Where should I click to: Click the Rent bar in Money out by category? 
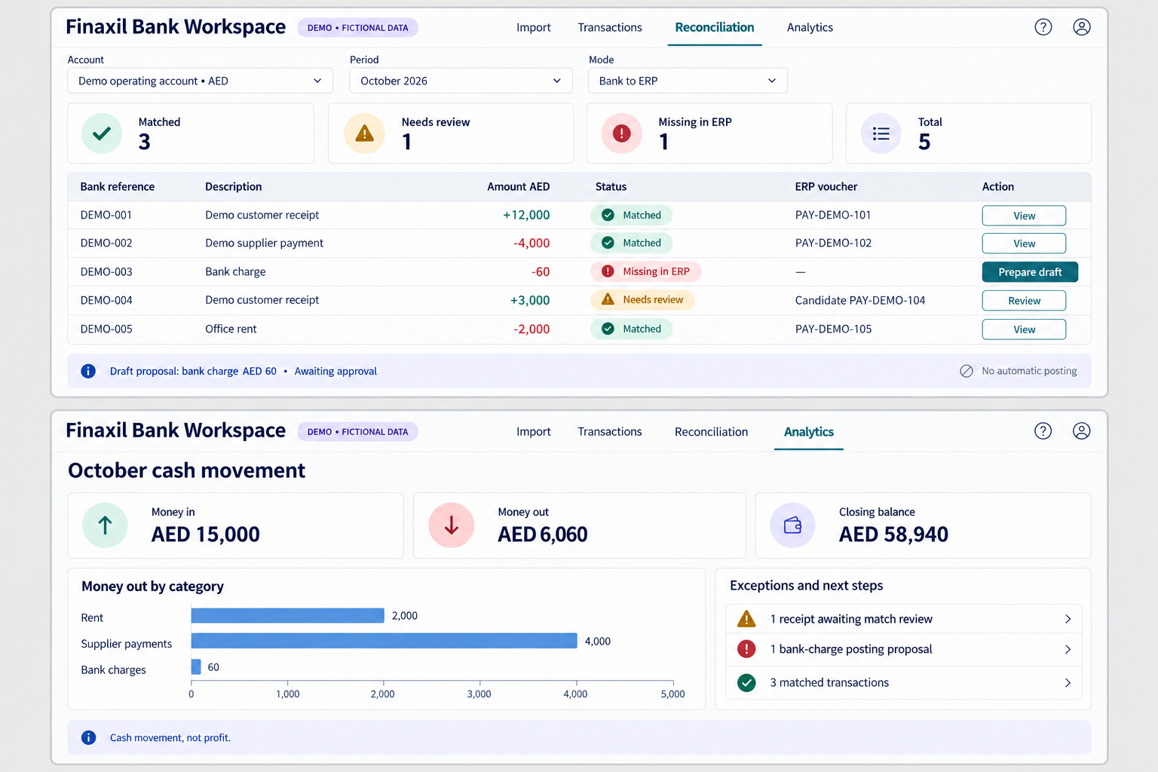point(287,615)
